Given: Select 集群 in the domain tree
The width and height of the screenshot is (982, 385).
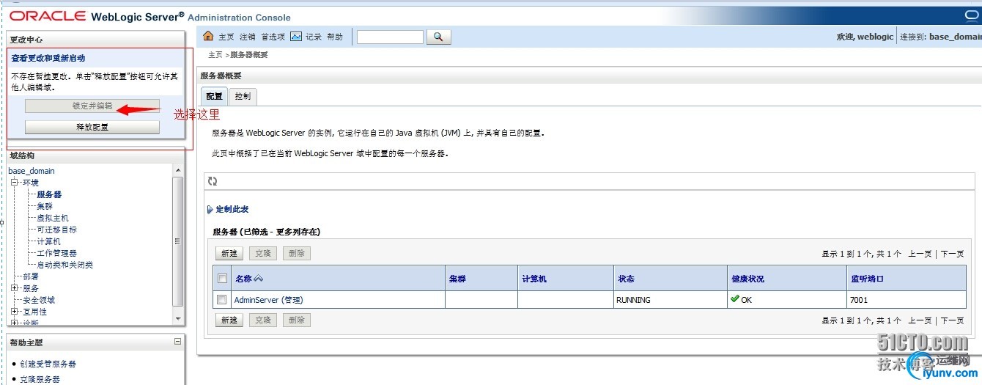Looking at the screenshot, I should click(x=45, y=206).
